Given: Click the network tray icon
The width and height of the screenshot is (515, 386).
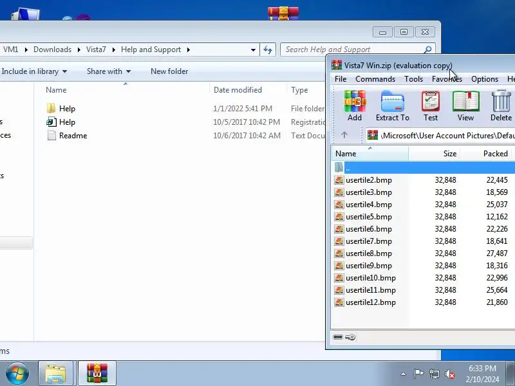Looking at the screenshot, I should click(x=434, y=374).
